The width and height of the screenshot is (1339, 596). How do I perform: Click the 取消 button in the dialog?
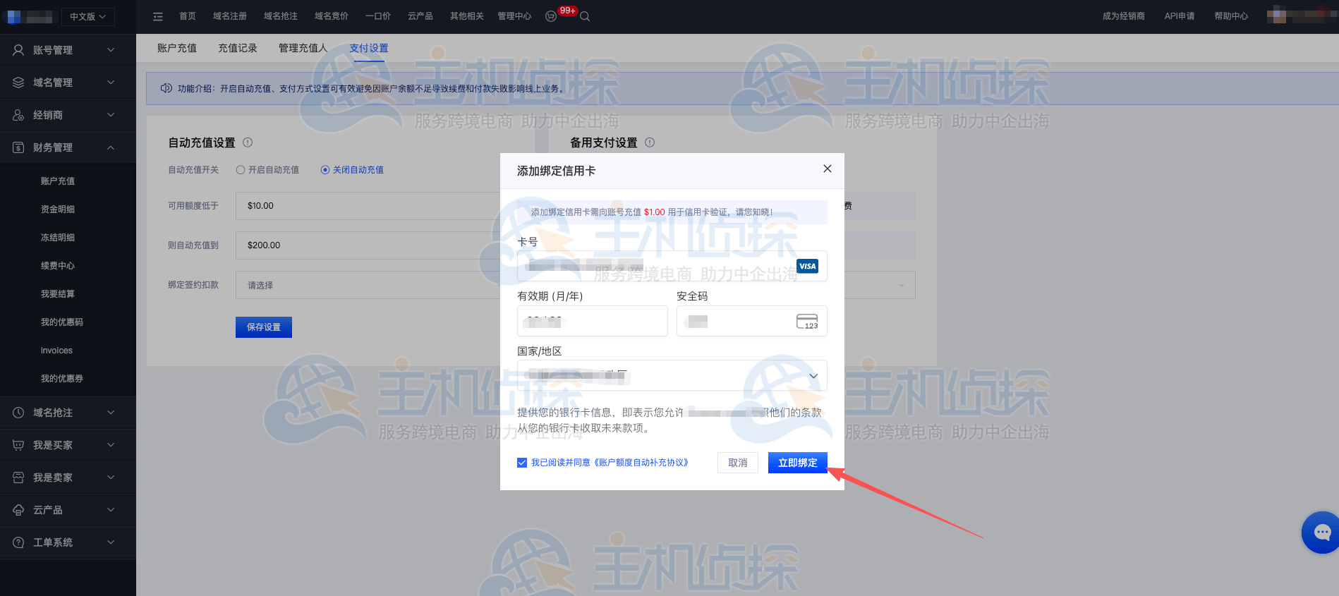coord(738,463)
